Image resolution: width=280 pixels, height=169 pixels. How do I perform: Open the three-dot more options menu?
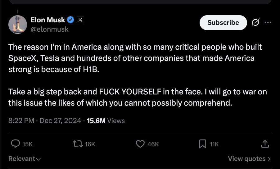coord(268,22)
